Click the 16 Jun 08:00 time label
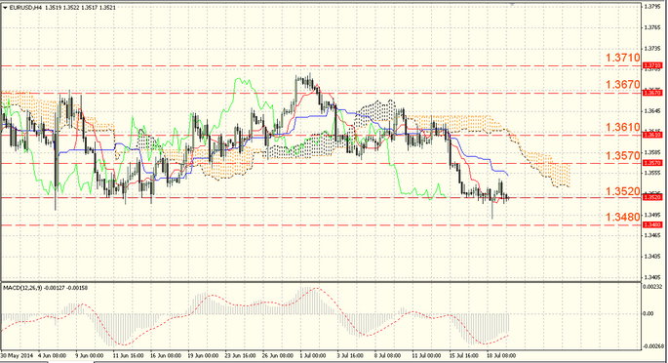The image size is (668, 363). click(165, 355)
